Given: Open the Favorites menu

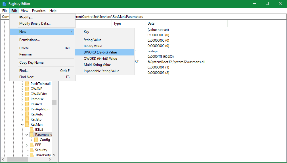Looking at the screenshot, I should click(x=39, y=11).
